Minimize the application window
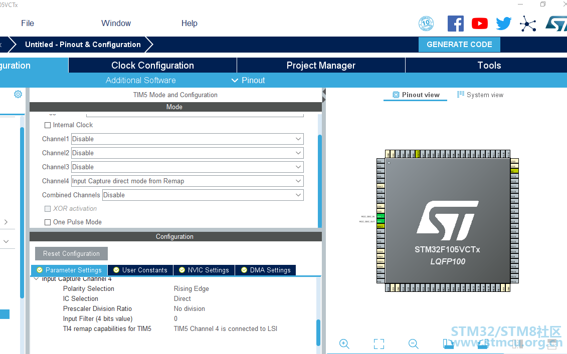 coord(520,5)
